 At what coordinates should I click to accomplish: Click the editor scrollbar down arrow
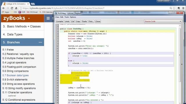180,103
